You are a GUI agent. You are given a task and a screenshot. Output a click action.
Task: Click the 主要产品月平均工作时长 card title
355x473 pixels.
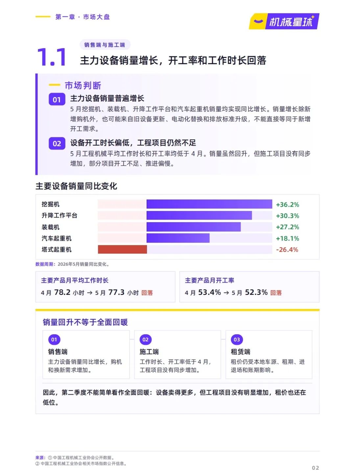75,280
